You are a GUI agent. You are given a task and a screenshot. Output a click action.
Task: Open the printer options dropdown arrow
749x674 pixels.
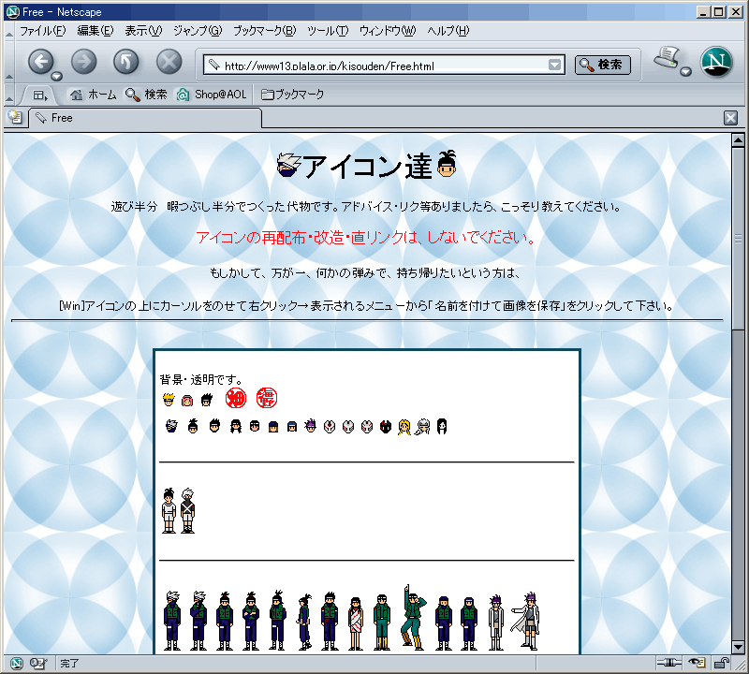click(685, 72)
